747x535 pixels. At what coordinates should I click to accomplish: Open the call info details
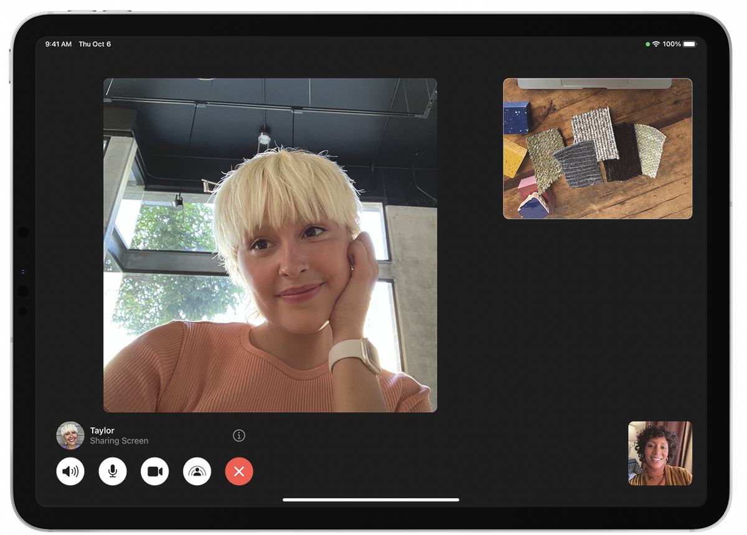tap(239, 436)
